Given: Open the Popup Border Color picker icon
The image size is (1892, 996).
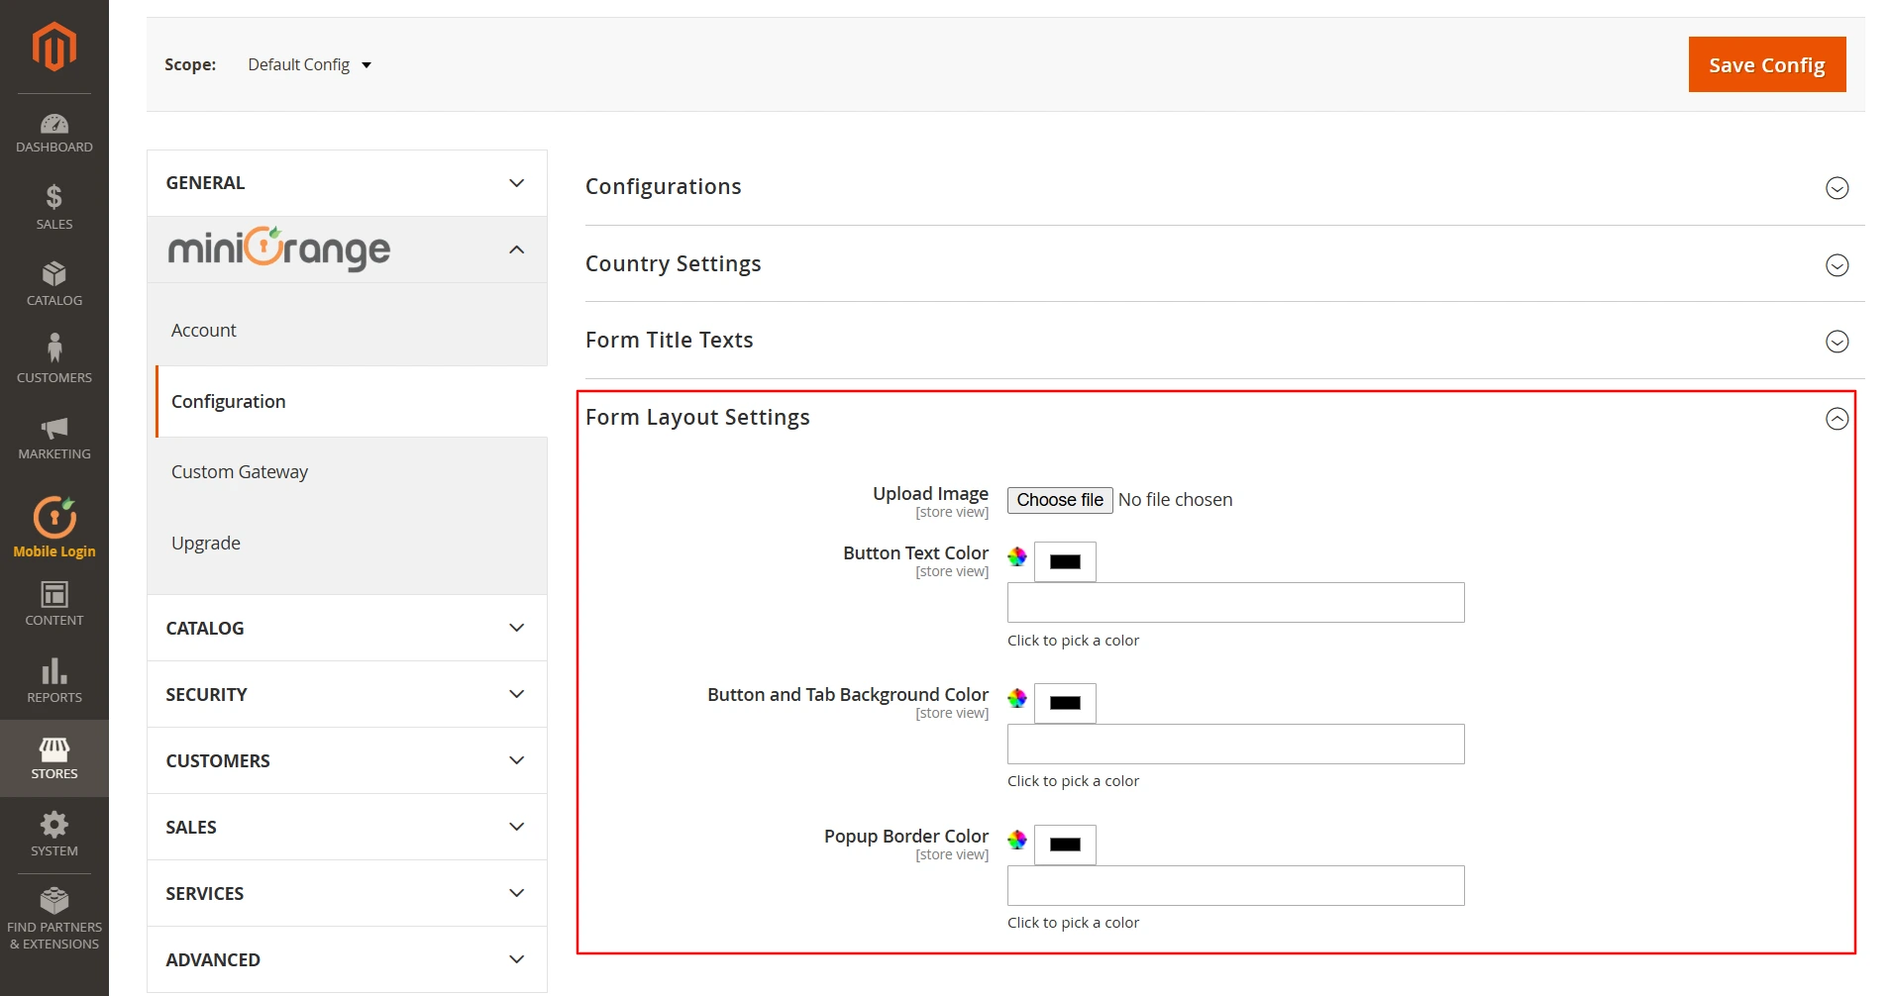Looking at the screenshot, I should tap(1015, 841).
